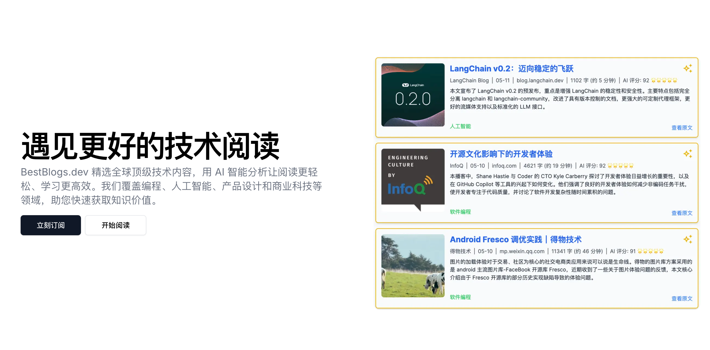Open 开源文化影响下的开发者体验 article title
710x350 pixels.
tap(501, 154)
